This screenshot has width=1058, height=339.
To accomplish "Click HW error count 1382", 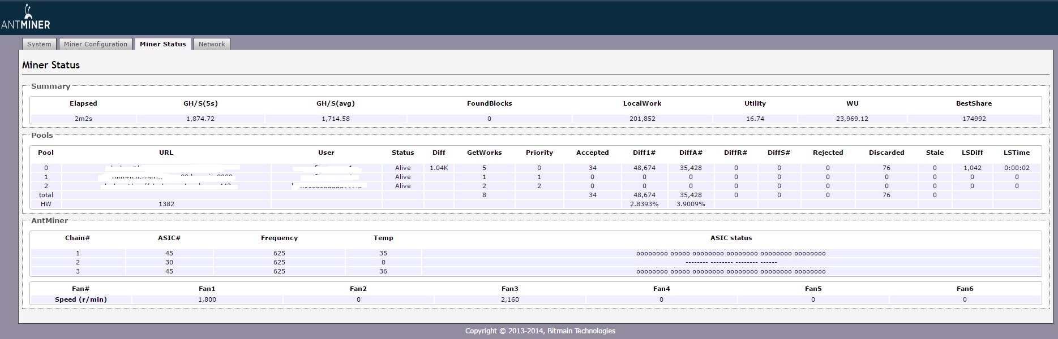I will tap(166, 204).
